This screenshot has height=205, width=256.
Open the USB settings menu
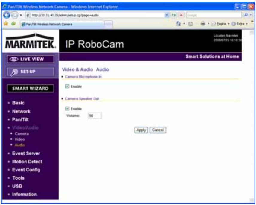click(x=17, y=186)
